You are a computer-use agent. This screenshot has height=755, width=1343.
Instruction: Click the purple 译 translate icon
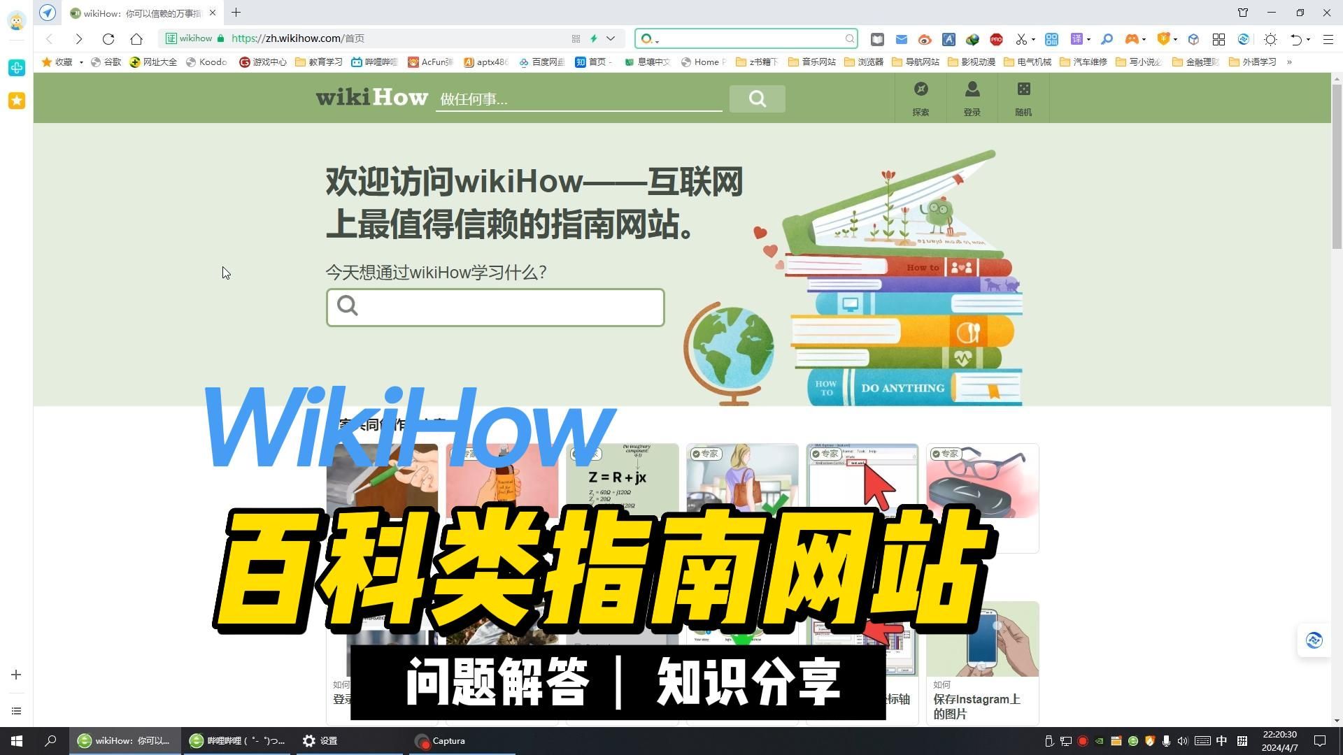1076,39
